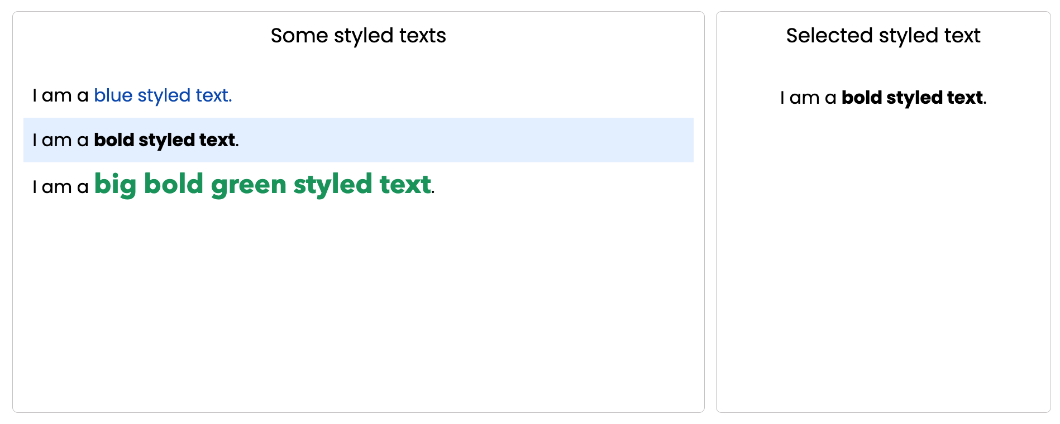
Task: Click the word "big" in green text
Action: click(115, 185)
